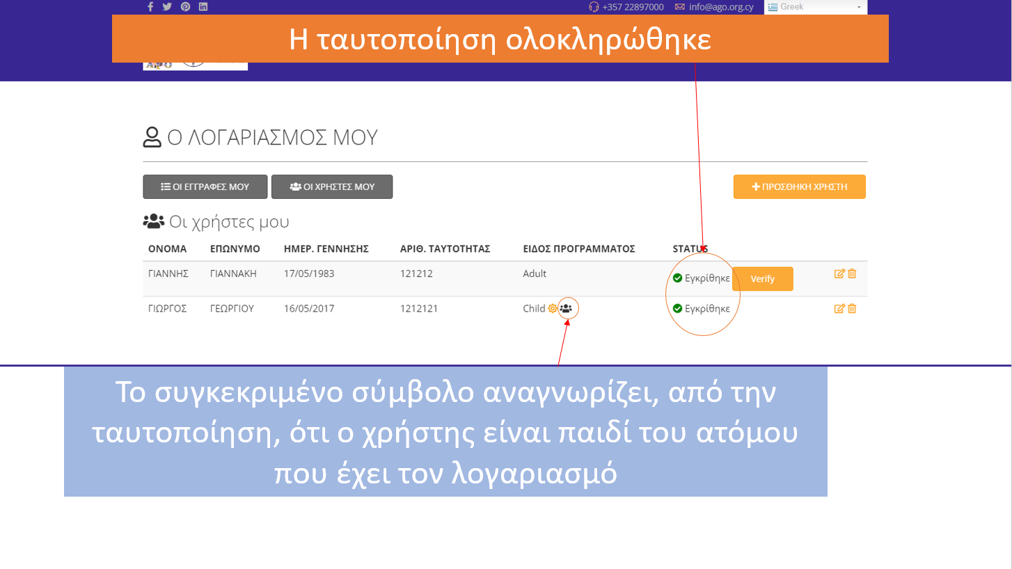Image resolution: width=1012 pixels, height=569 pixels.
Task: Click trash icon for ΓΙΑΝΝΗΣ row
Action: coord(852,274)
